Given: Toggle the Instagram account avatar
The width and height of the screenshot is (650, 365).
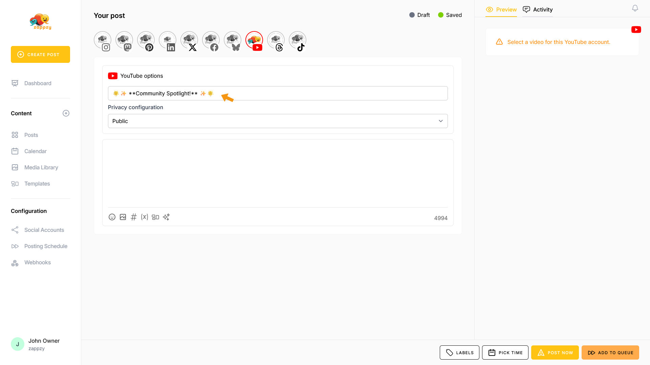Looking at the screenshot, I should point(103,41).
